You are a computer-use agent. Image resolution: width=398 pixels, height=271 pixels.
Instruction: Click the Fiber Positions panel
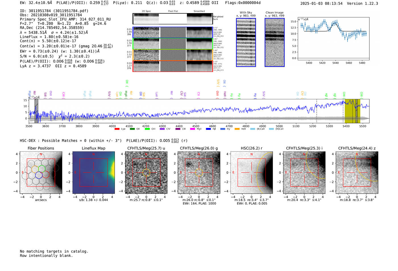point(41,173)
